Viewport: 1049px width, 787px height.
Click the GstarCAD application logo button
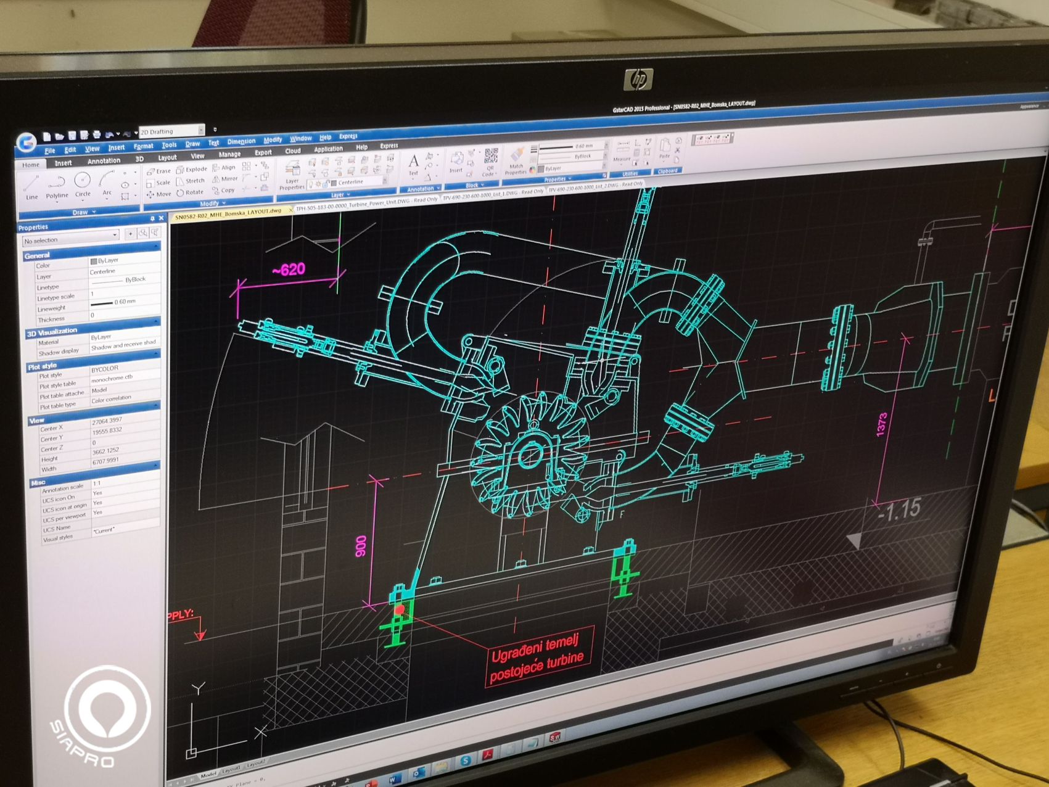(27, 142)
